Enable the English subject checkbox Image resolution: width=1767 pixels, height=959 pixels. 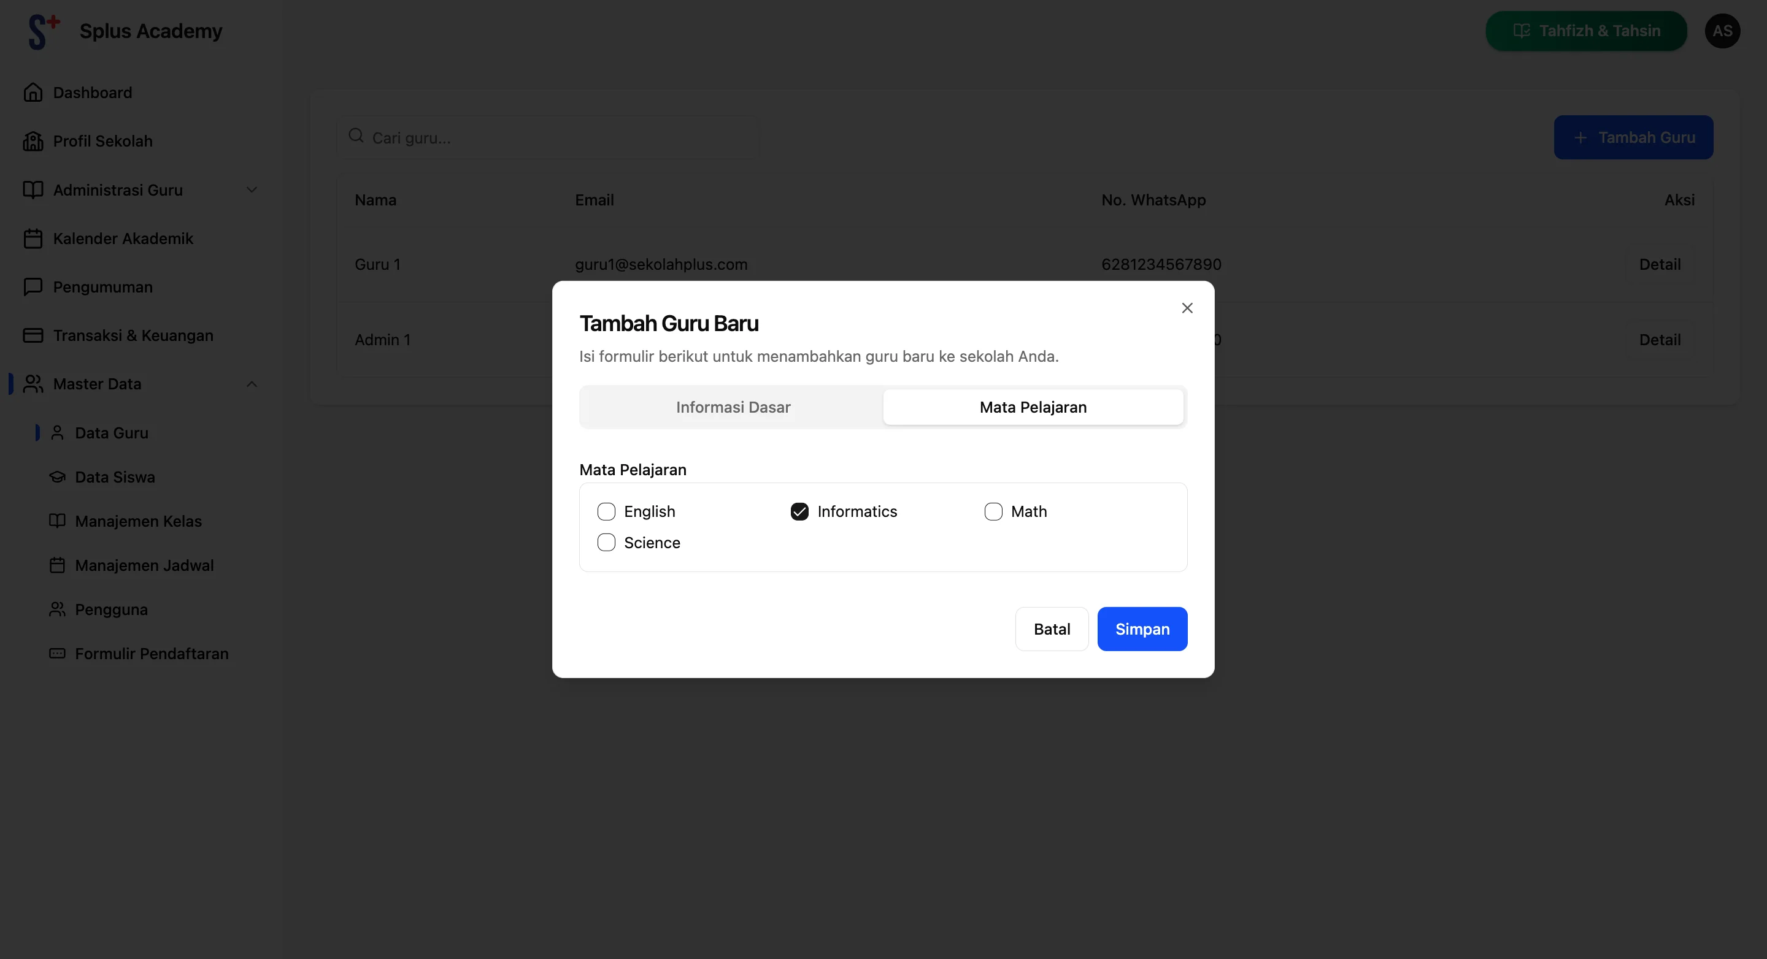pos(606,511)
